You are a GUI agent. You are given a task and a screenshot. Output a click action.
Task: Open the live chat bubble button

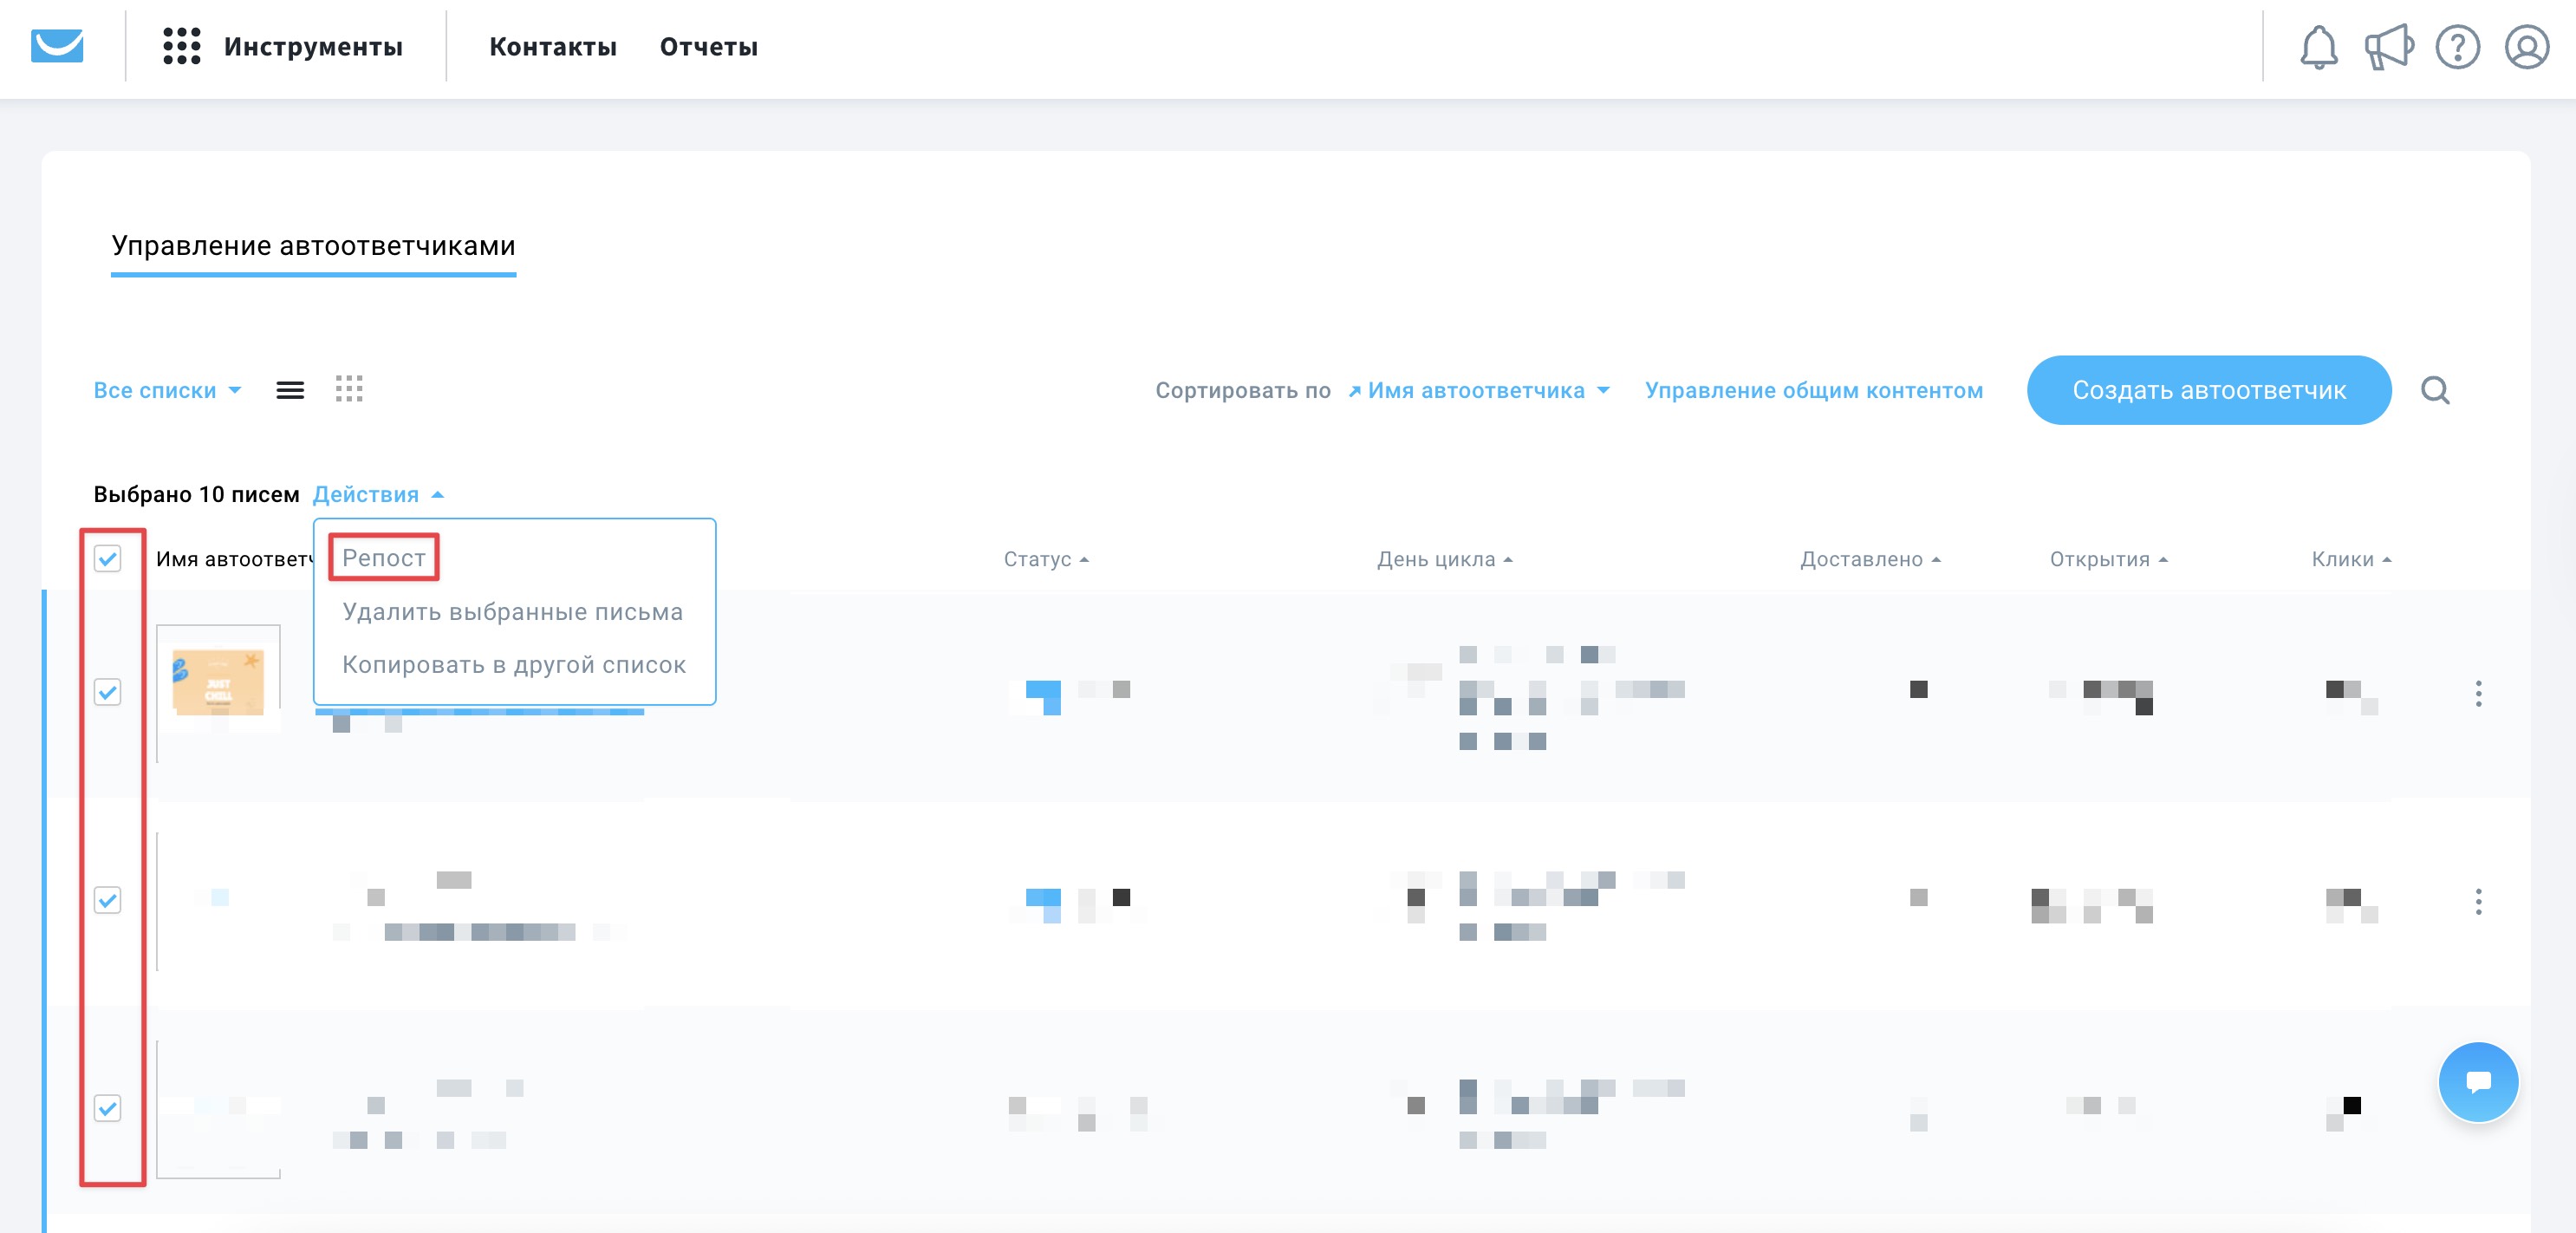pos(2478,1082)
